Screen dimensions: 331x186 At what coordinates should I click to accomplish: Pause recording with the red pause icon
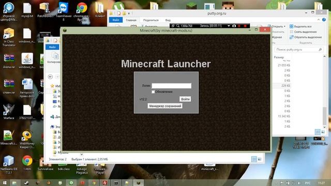pos(239,26)
